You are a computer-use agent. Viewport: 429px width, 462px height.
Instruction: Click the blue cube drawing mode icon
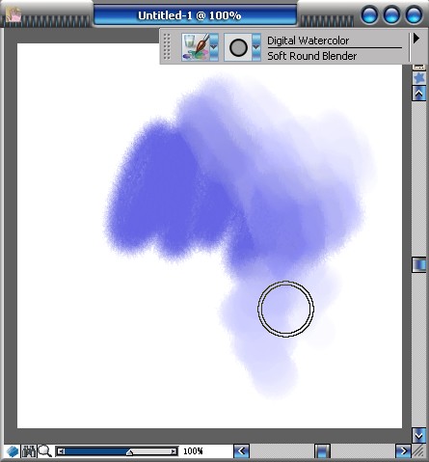pos(13,451)
